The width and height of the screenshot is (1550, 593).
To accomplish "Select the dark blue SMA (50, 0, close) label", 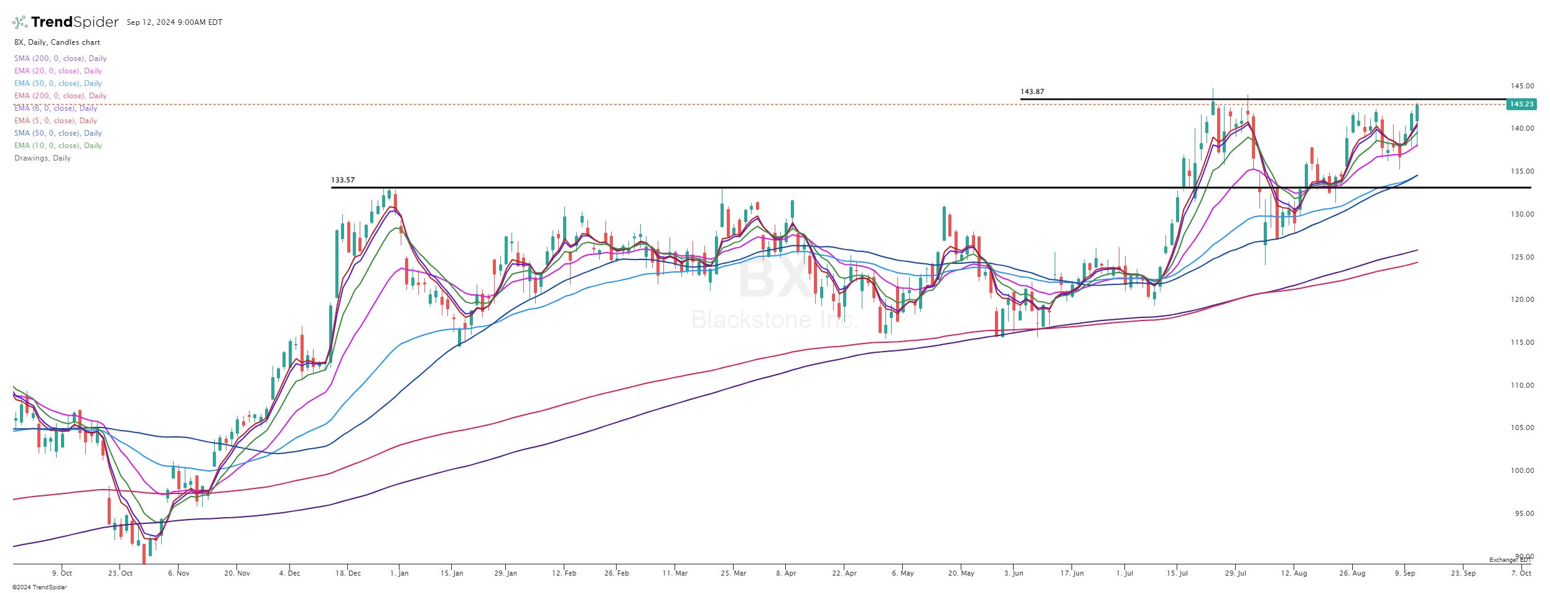I will [58, 133].
